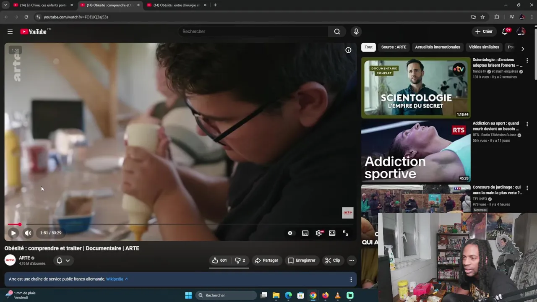
Task: Open the Addiction sportive video thumbnail
Action: click(416, 151)
